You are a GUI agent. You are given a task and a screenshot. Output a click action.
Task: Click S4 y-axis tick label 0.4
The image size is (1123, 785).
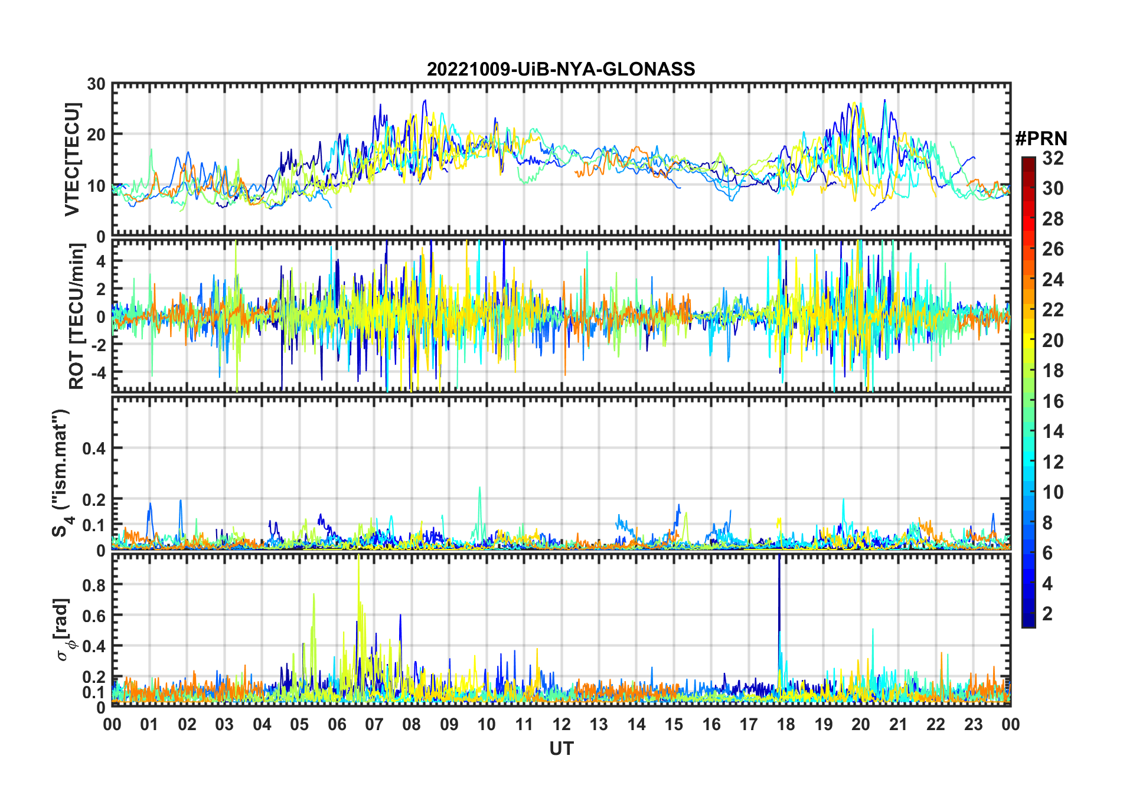pyautogui.click(x=94, y=449)
